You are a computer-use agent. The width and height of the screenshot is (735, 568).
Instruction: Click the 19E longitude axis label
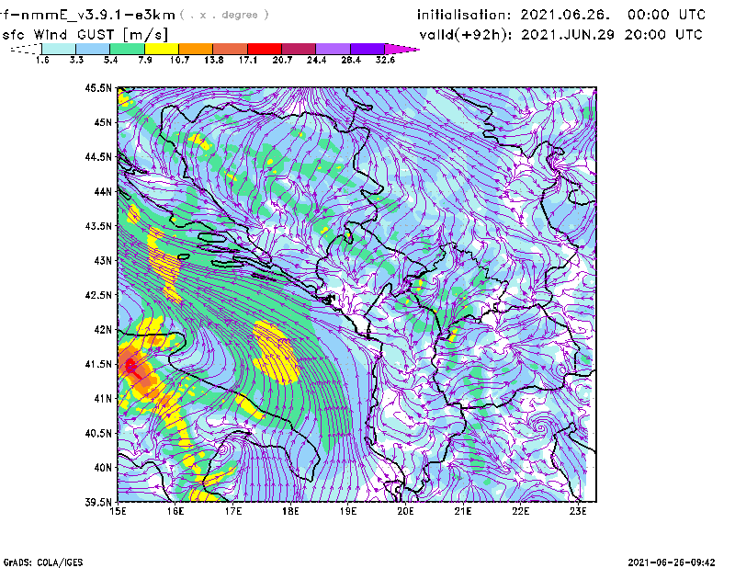pos(348,512)
